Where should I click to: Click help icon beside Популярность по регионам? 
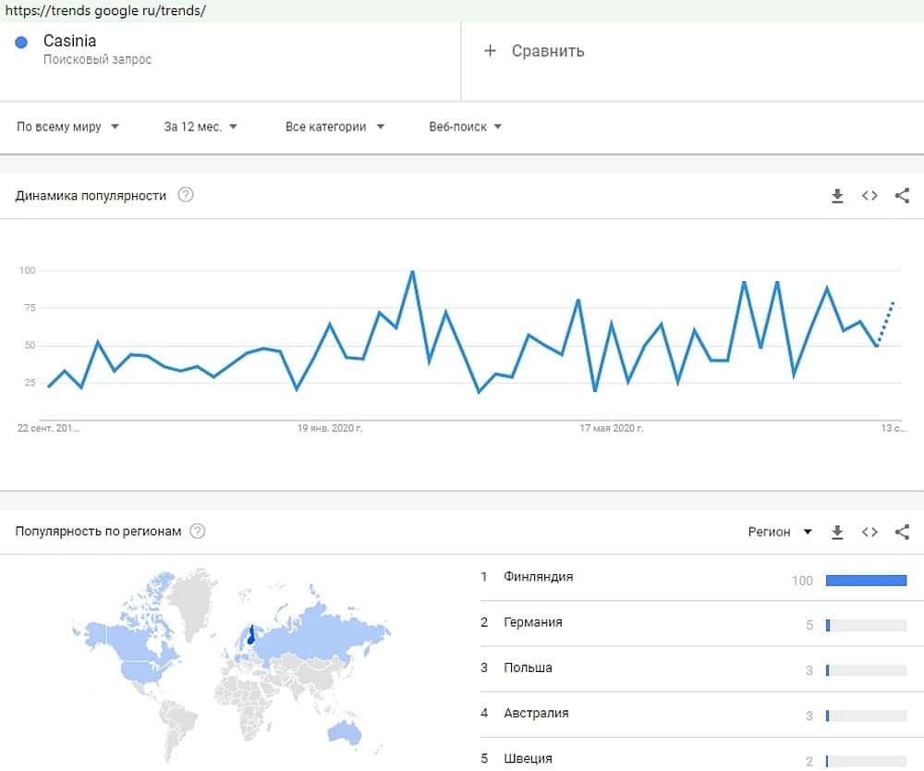click(197, 532)
